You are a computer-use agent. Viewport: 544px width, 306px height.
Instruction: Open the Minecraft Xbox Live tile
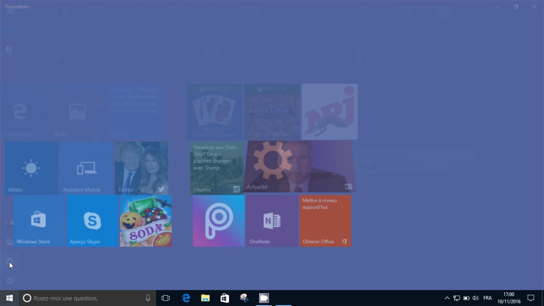(272, 112)
